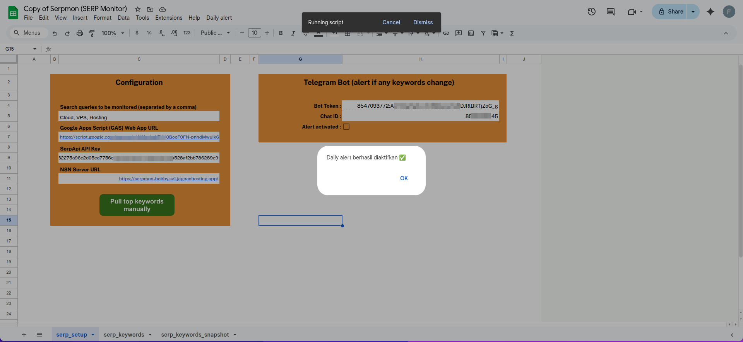This screenshot has width=743, height=342.
Task: Open the Share options dropdown arrow
Action: pos(693,12)
